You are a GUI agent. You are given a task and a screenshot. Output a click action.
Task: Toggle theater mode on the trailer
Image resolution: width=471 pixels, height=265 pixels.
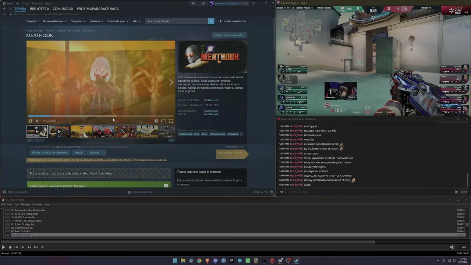[x=163, y=121]
